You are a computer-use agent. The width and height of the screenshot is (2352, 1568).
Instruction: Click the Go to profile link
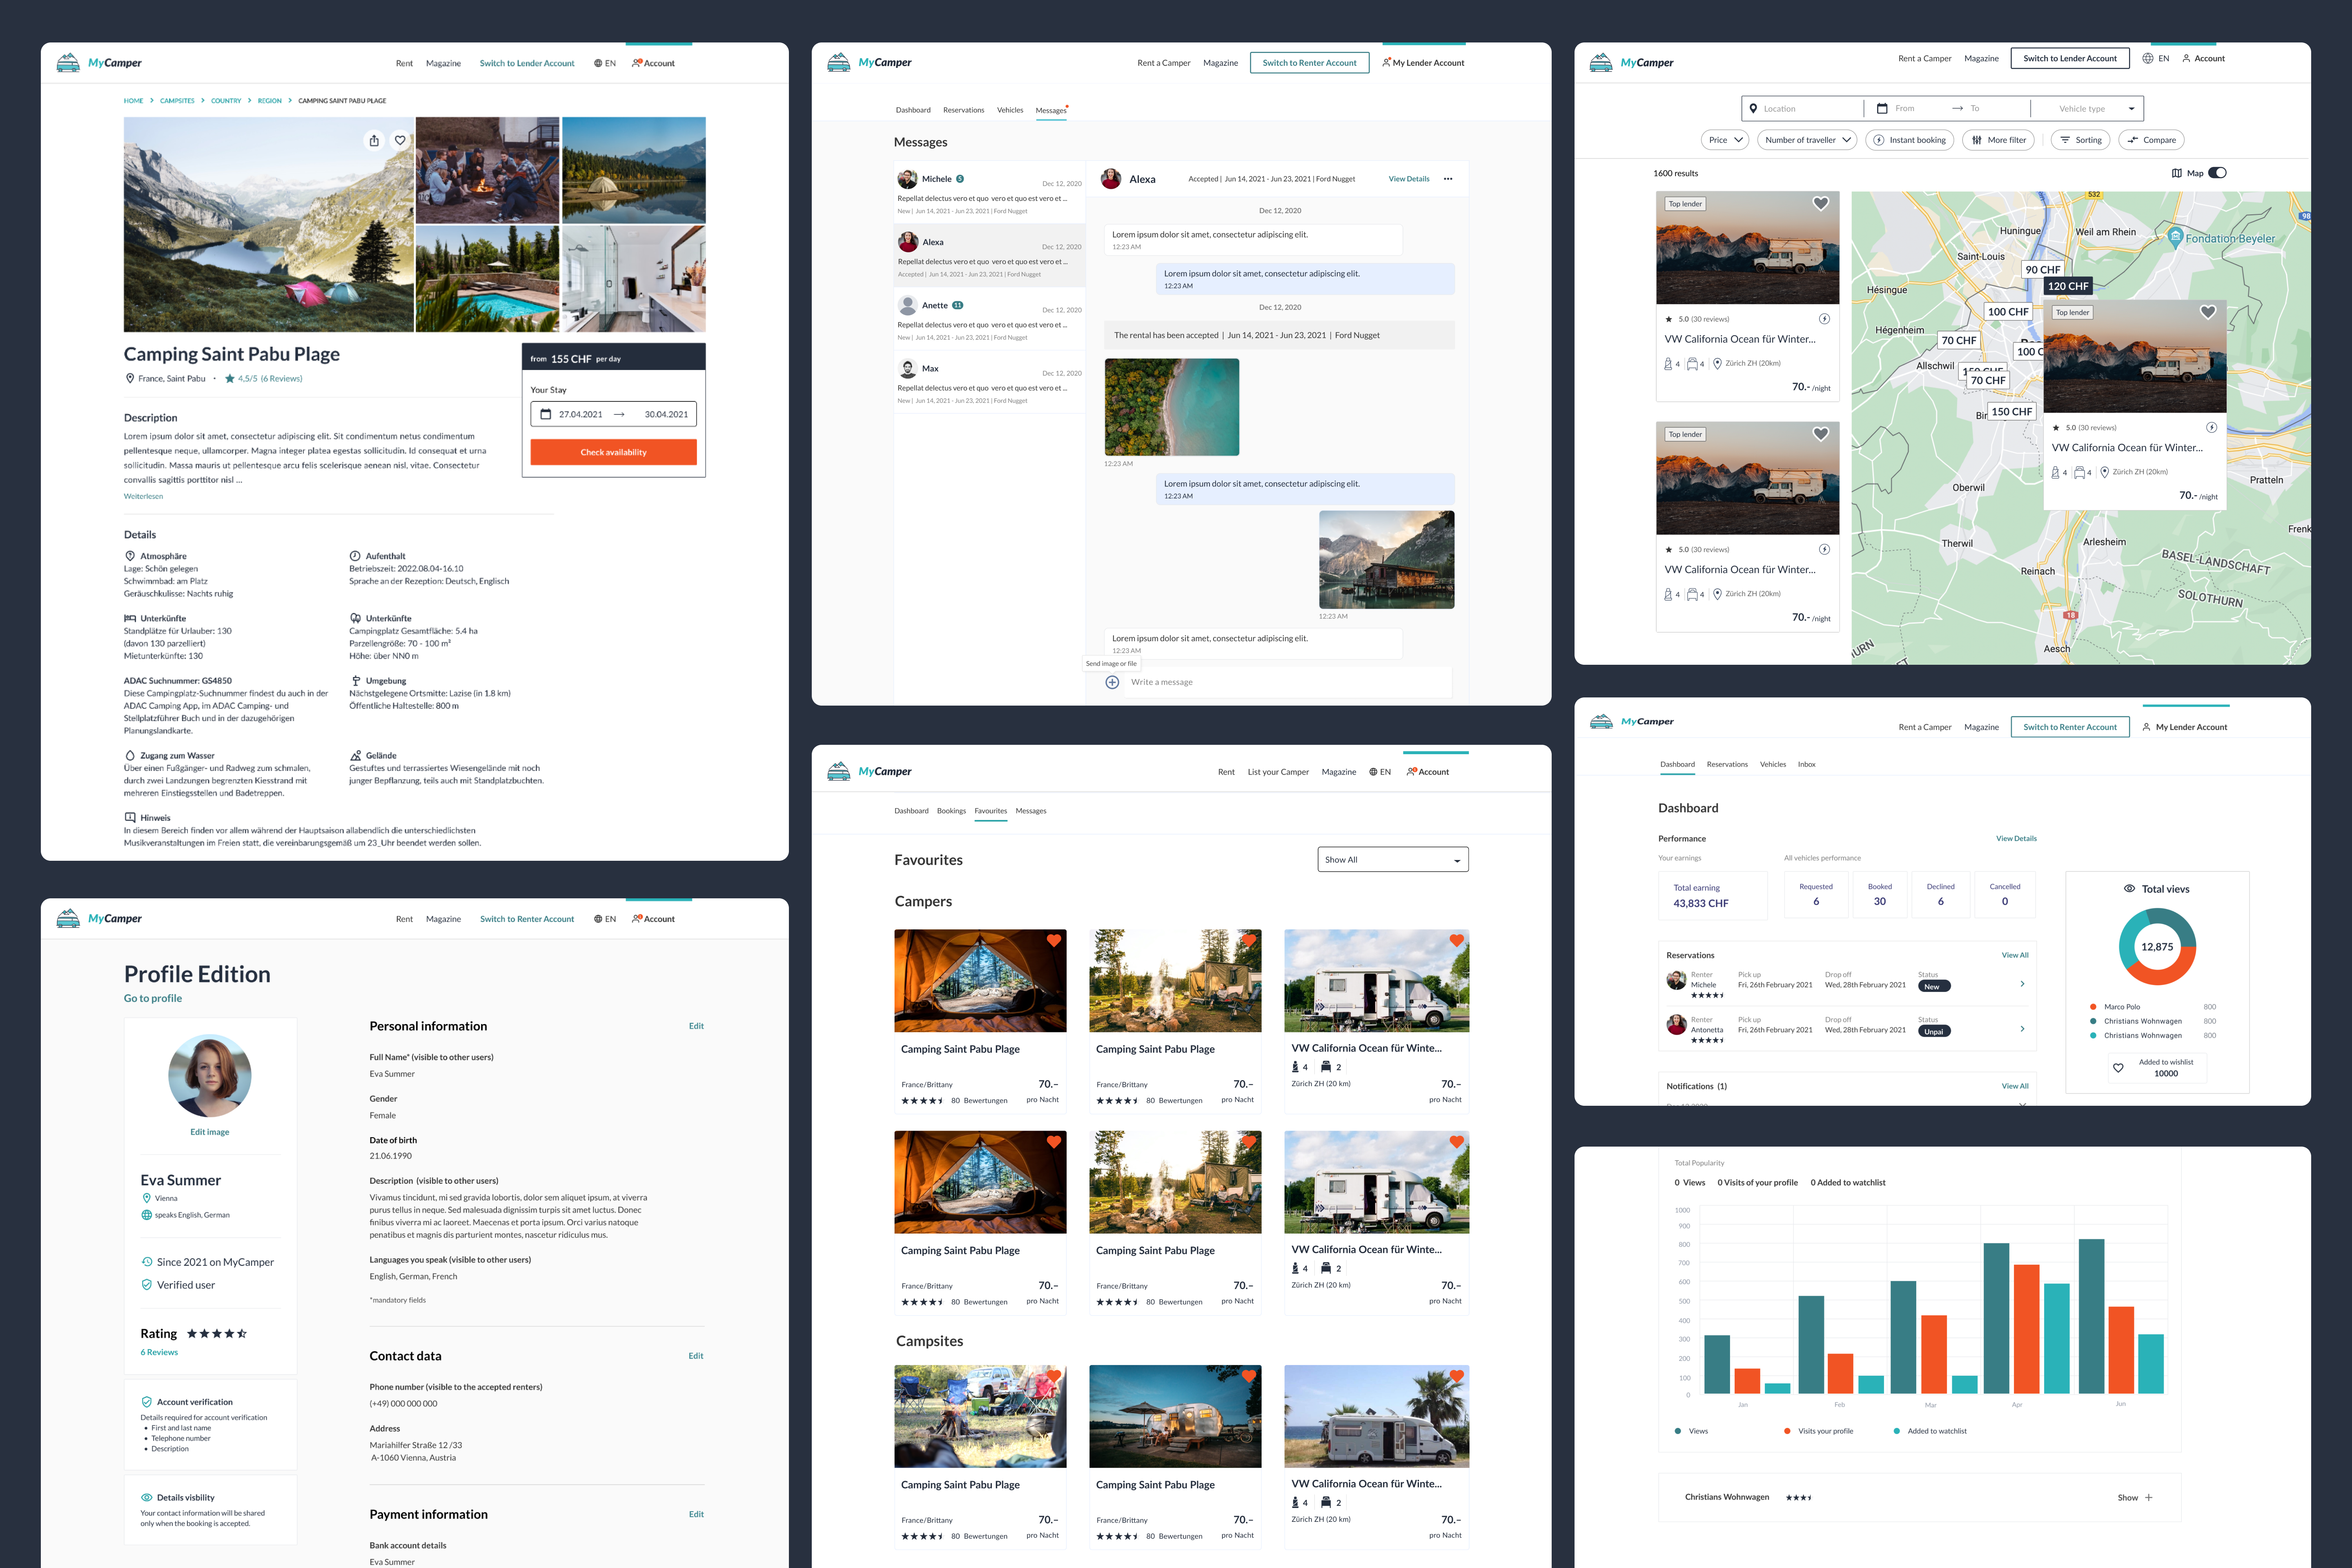point(153,998)
